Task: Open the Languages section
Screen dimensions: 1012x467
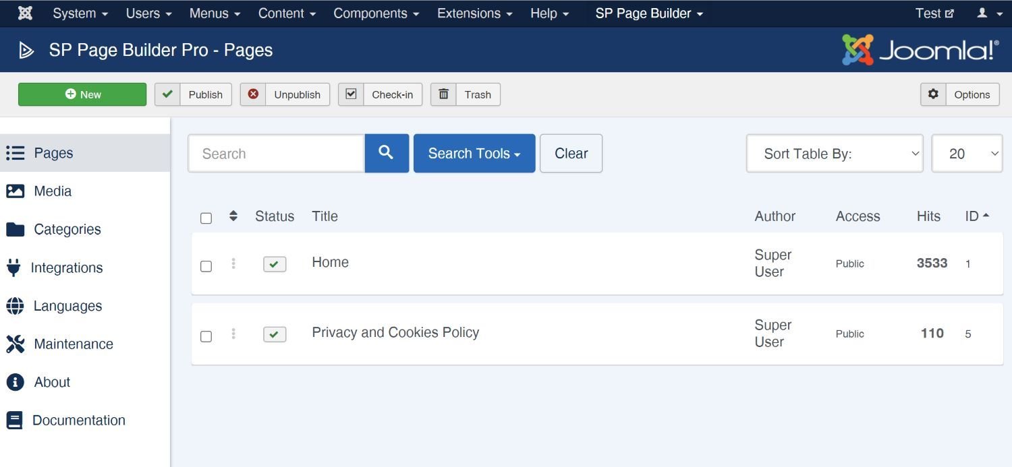Action: click(x=67, y=305)
